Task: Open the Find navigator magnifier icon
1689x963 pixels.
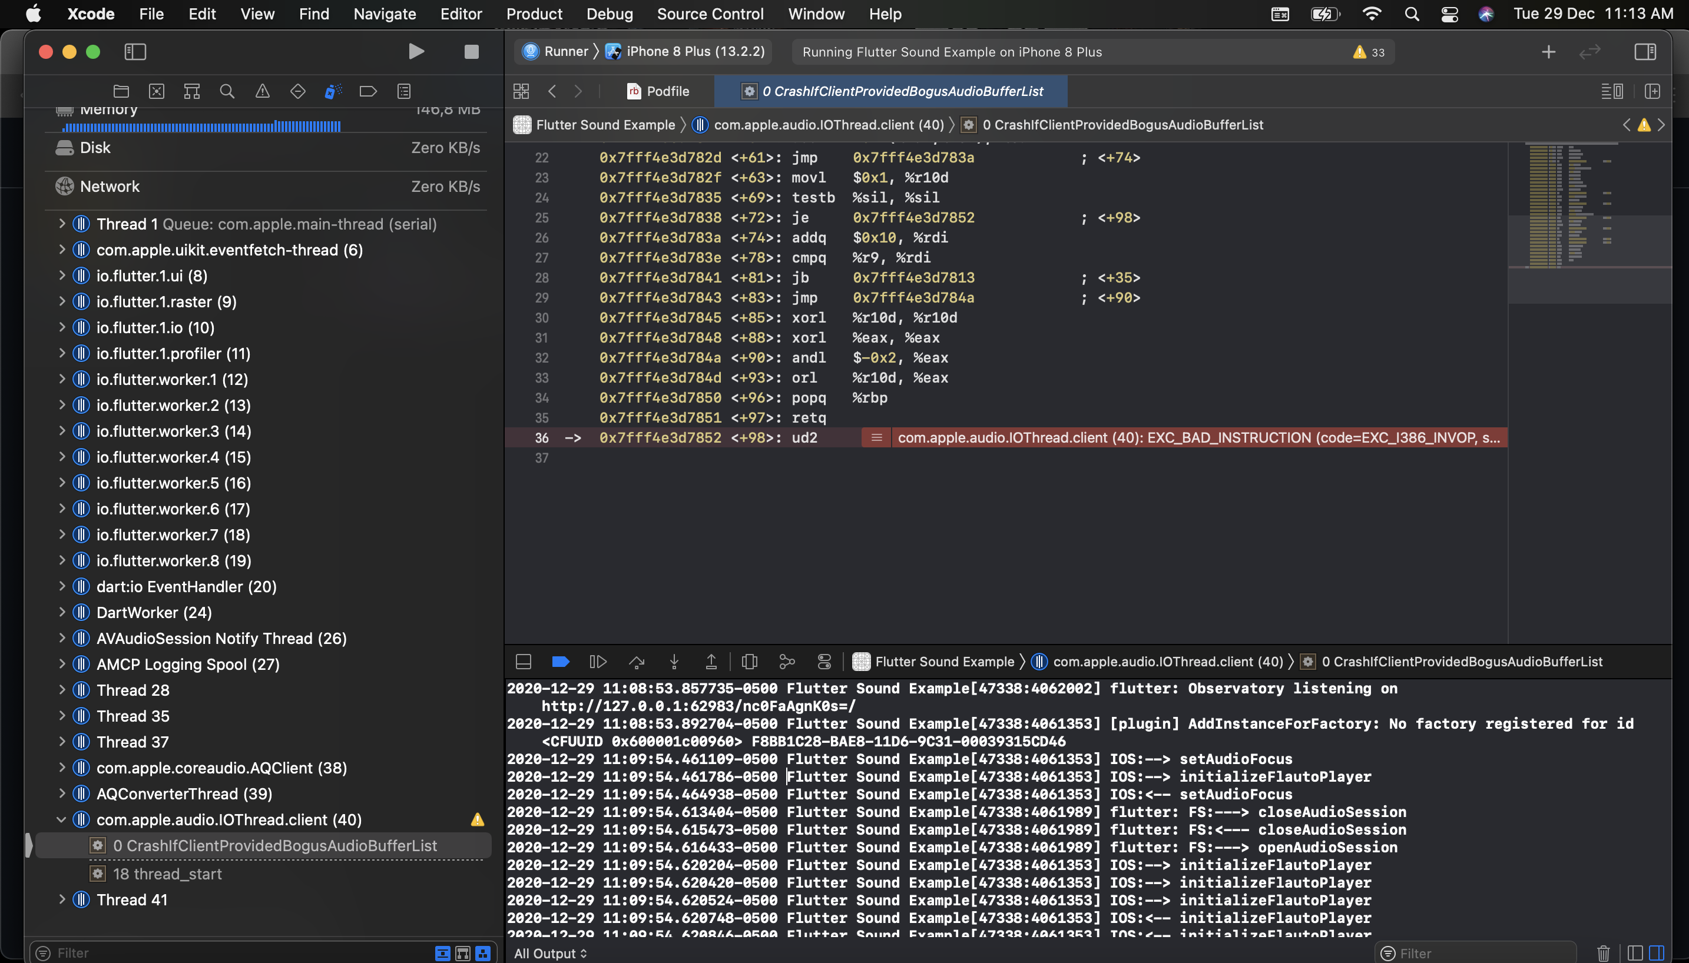Action: click(227, 91)
